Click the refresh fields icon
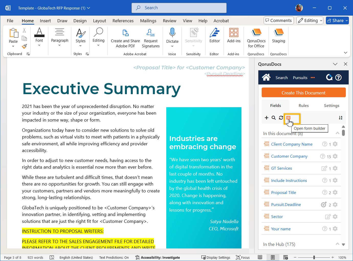Screen dimensions: 353x261 [x=281, y=118]
